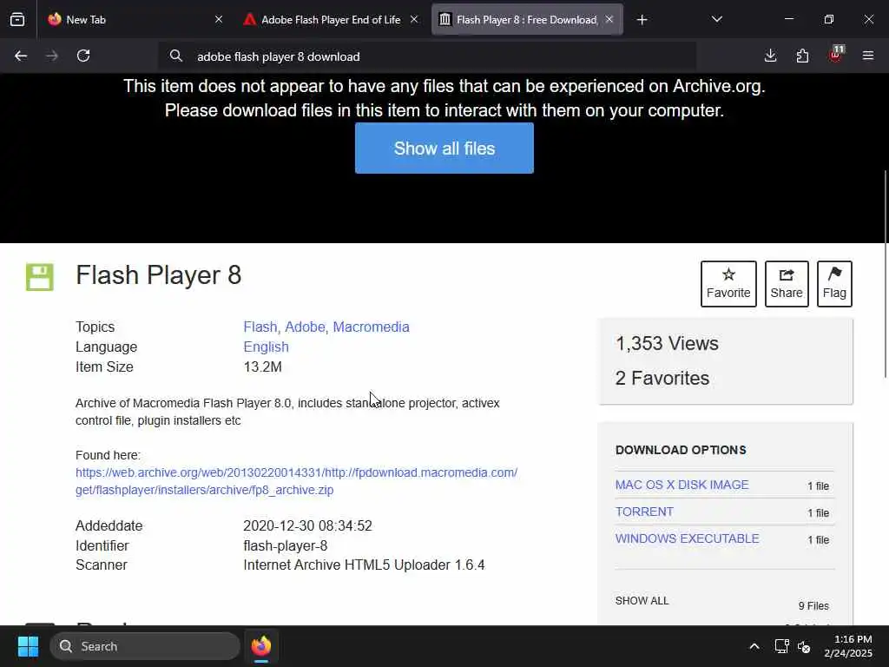
Task: Open the Firefox hamburger menu
Action: pyautogui.click(x=867, y=56)
